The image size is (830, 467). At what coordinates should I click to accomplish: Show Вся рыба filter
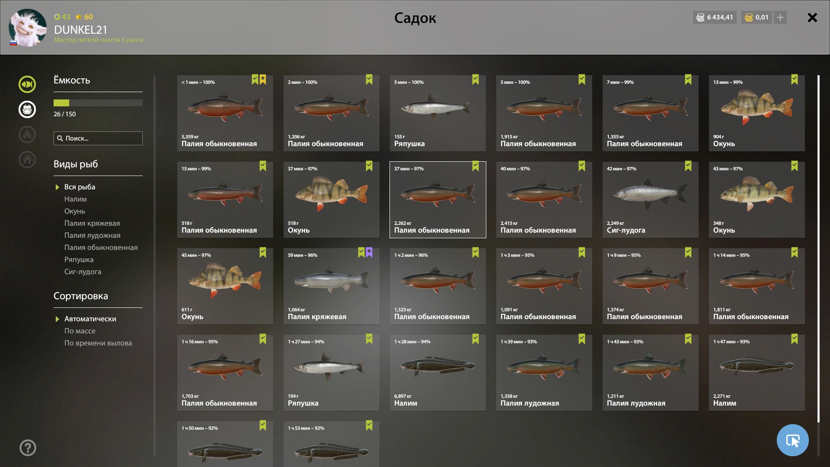[x=80, y=187]
